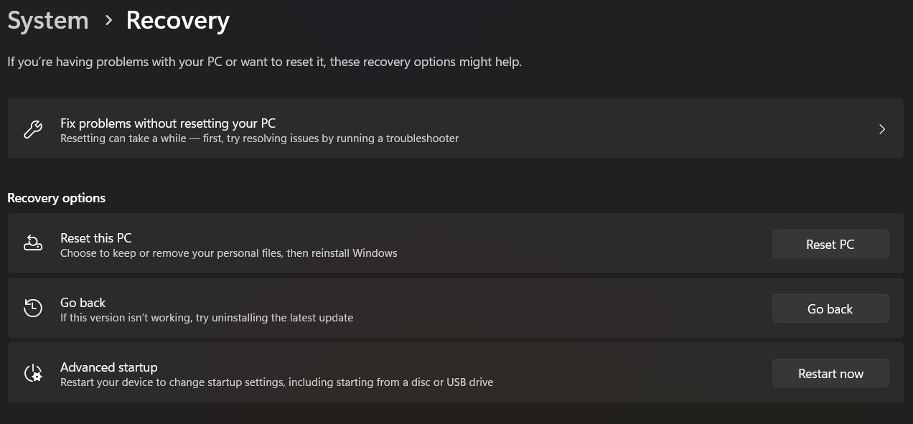This screenshot has width=913, height=424.
Task: Navigate back using the System breadcrumb
Action: point(47,20)
